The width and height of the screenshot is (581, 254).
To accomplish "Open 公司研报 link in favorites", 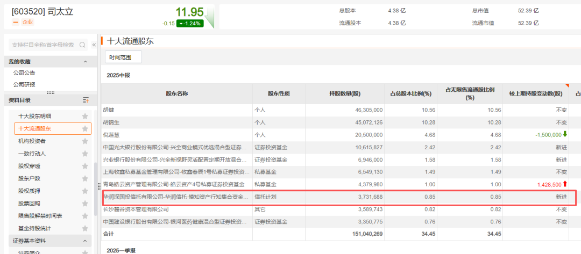I will [24, 85].
